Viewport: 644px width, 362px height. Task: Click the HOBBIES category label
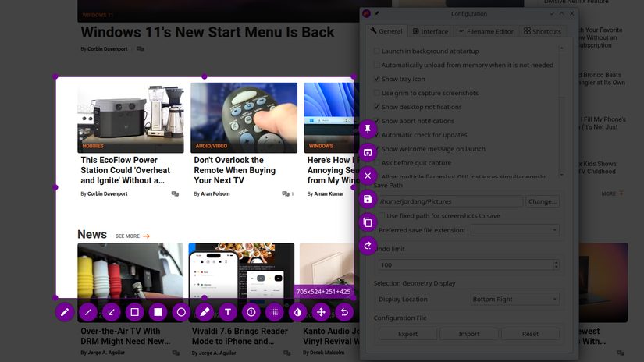tap(93, 146)
